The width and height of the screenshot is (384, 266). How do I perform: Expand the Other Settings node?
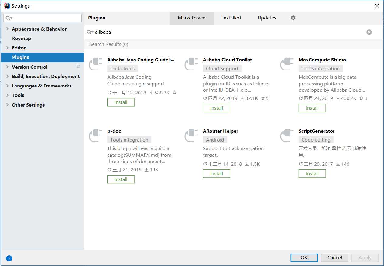click(8, 105)
